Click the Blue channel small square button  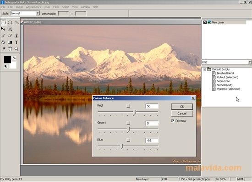point(128,140)
